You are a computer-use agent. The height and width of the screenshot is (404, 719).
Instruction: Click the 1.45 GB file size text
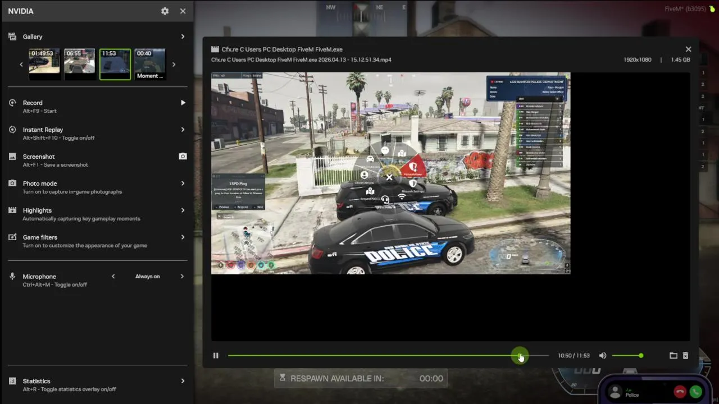pyautogui.click(x=680, y=59)
